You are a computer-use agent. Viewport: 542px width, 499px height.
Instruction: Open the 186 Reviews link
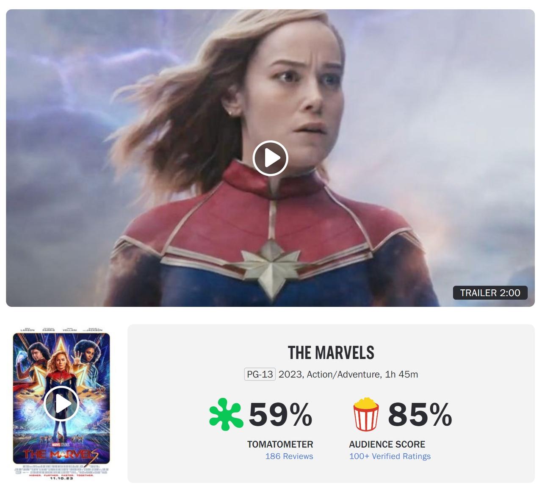click(289, 456)
